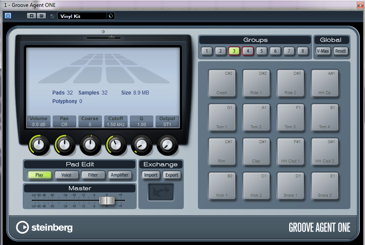Trigger the Tom 1 pad
Screen dimensions: 365x245
click(222, 117)
